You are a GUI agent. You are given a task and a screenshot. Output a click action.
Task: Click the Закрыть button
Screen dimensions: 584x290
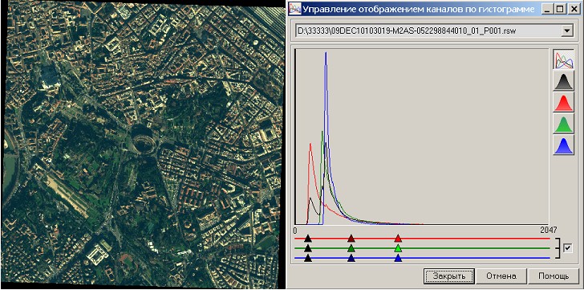tap(449, 276)
